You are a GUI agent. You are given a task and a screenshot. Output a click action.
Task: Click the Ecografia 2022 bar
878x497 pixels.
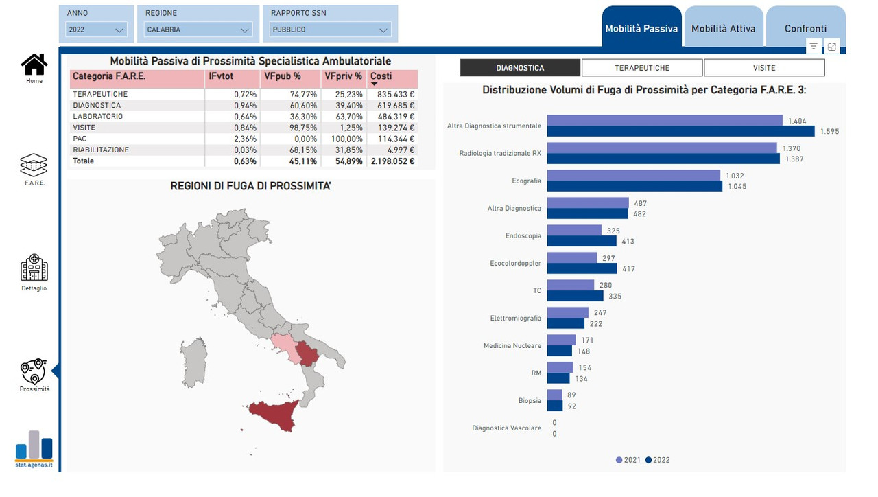pos(634,186)
